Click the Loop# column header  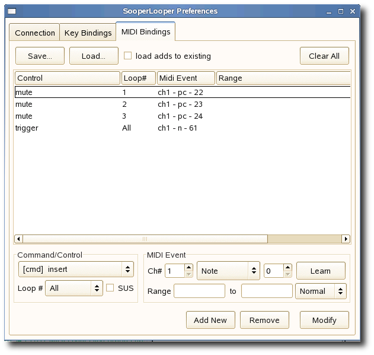pyautogui.click(x=139, y=78)
